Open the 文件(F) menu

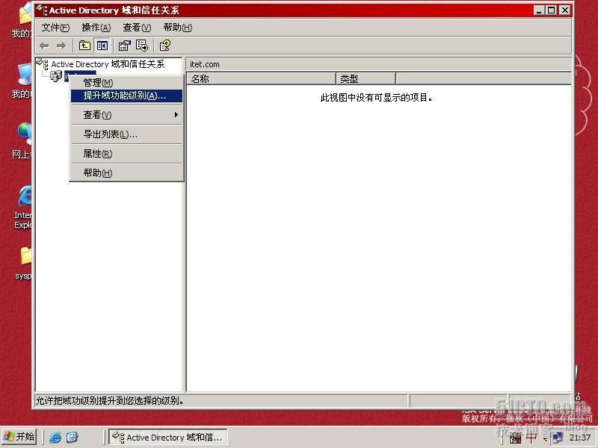click(55, 28)
